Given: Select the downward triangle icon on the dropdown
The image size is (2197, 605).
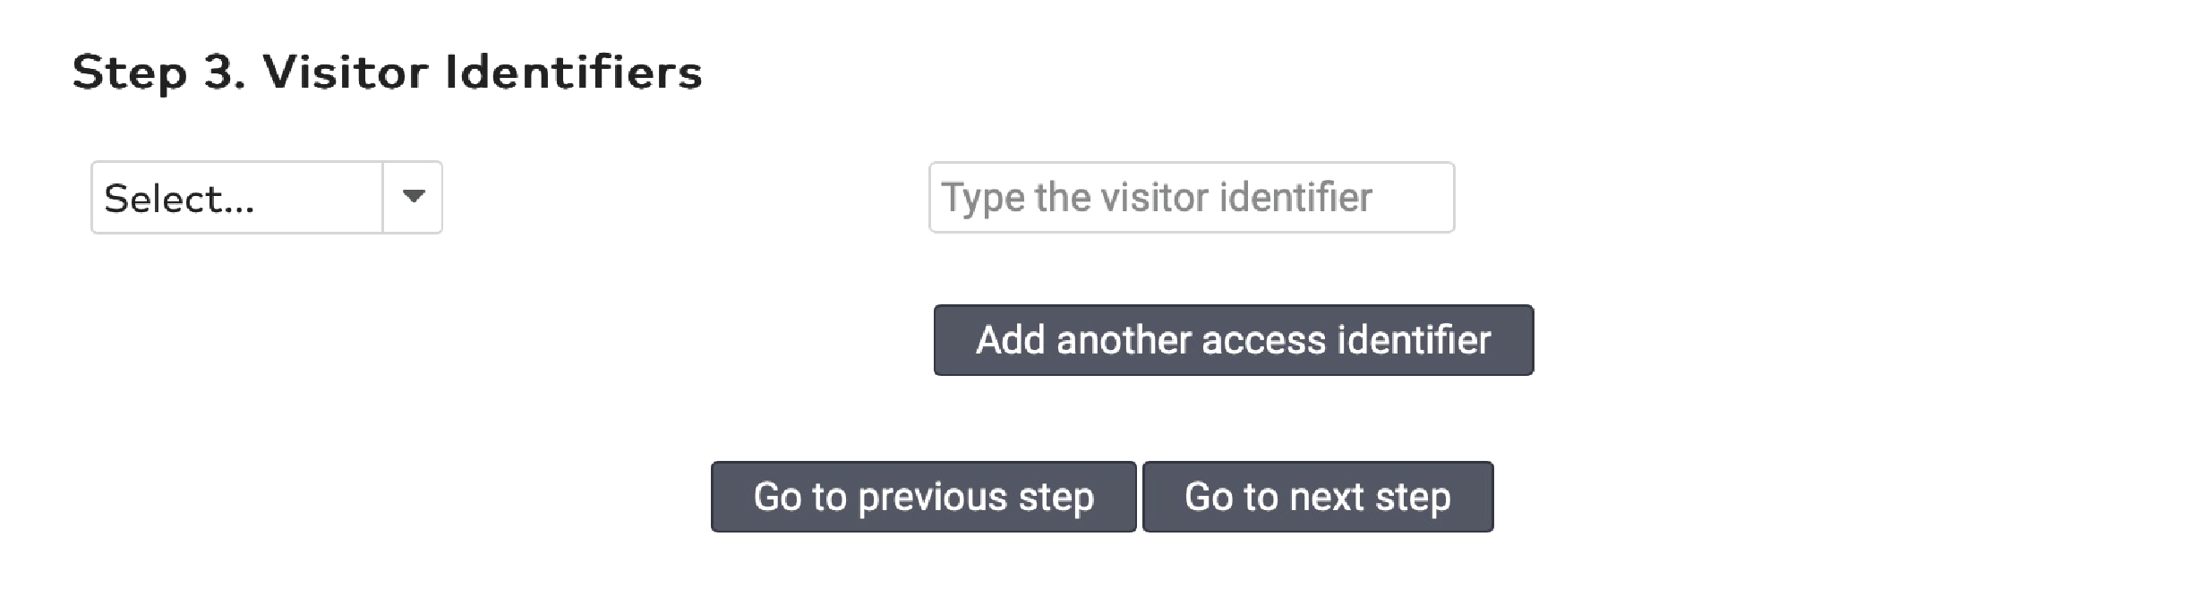Looking at the screenshot, I should (414, 197).
